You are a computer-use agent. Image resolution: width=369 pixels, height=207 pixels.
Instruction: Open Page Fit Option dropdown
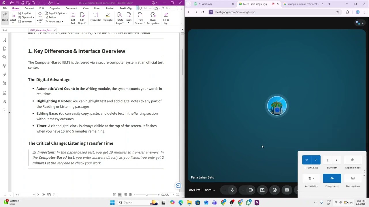[x=56, y=13]
